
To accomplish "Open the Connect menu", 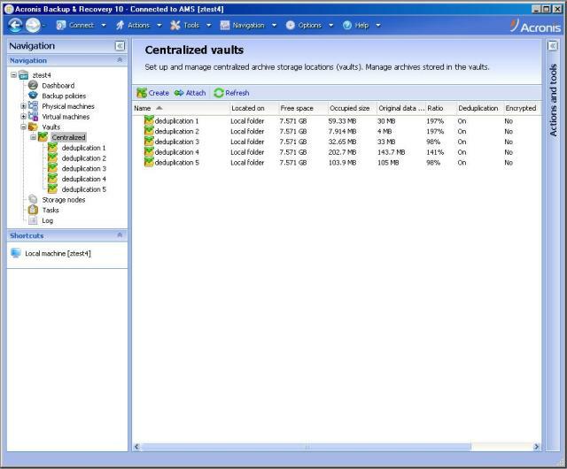I will tap(82, 26).
